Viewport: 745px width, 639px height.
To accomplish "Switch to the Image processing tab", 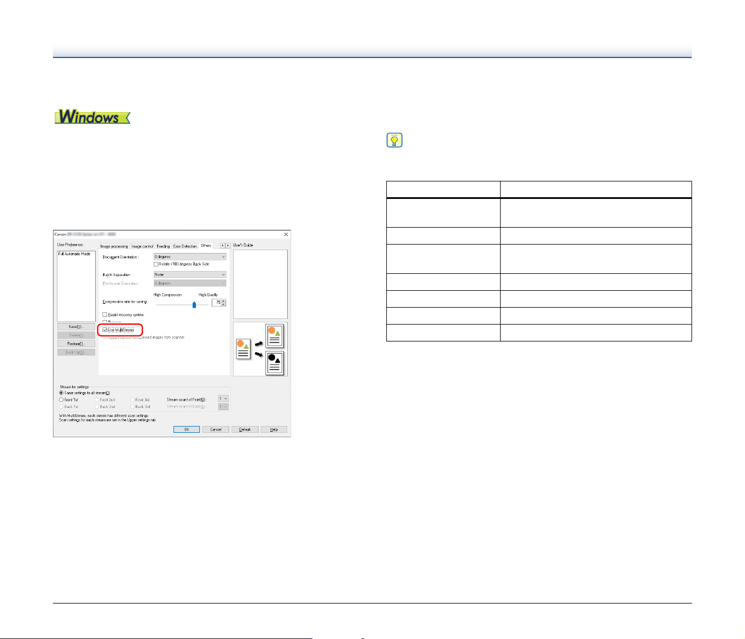I will [114, 246].
